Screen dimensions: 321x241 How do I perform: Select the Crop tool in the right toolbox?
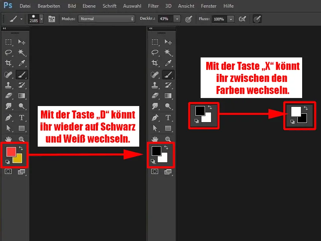pos(155,63)
